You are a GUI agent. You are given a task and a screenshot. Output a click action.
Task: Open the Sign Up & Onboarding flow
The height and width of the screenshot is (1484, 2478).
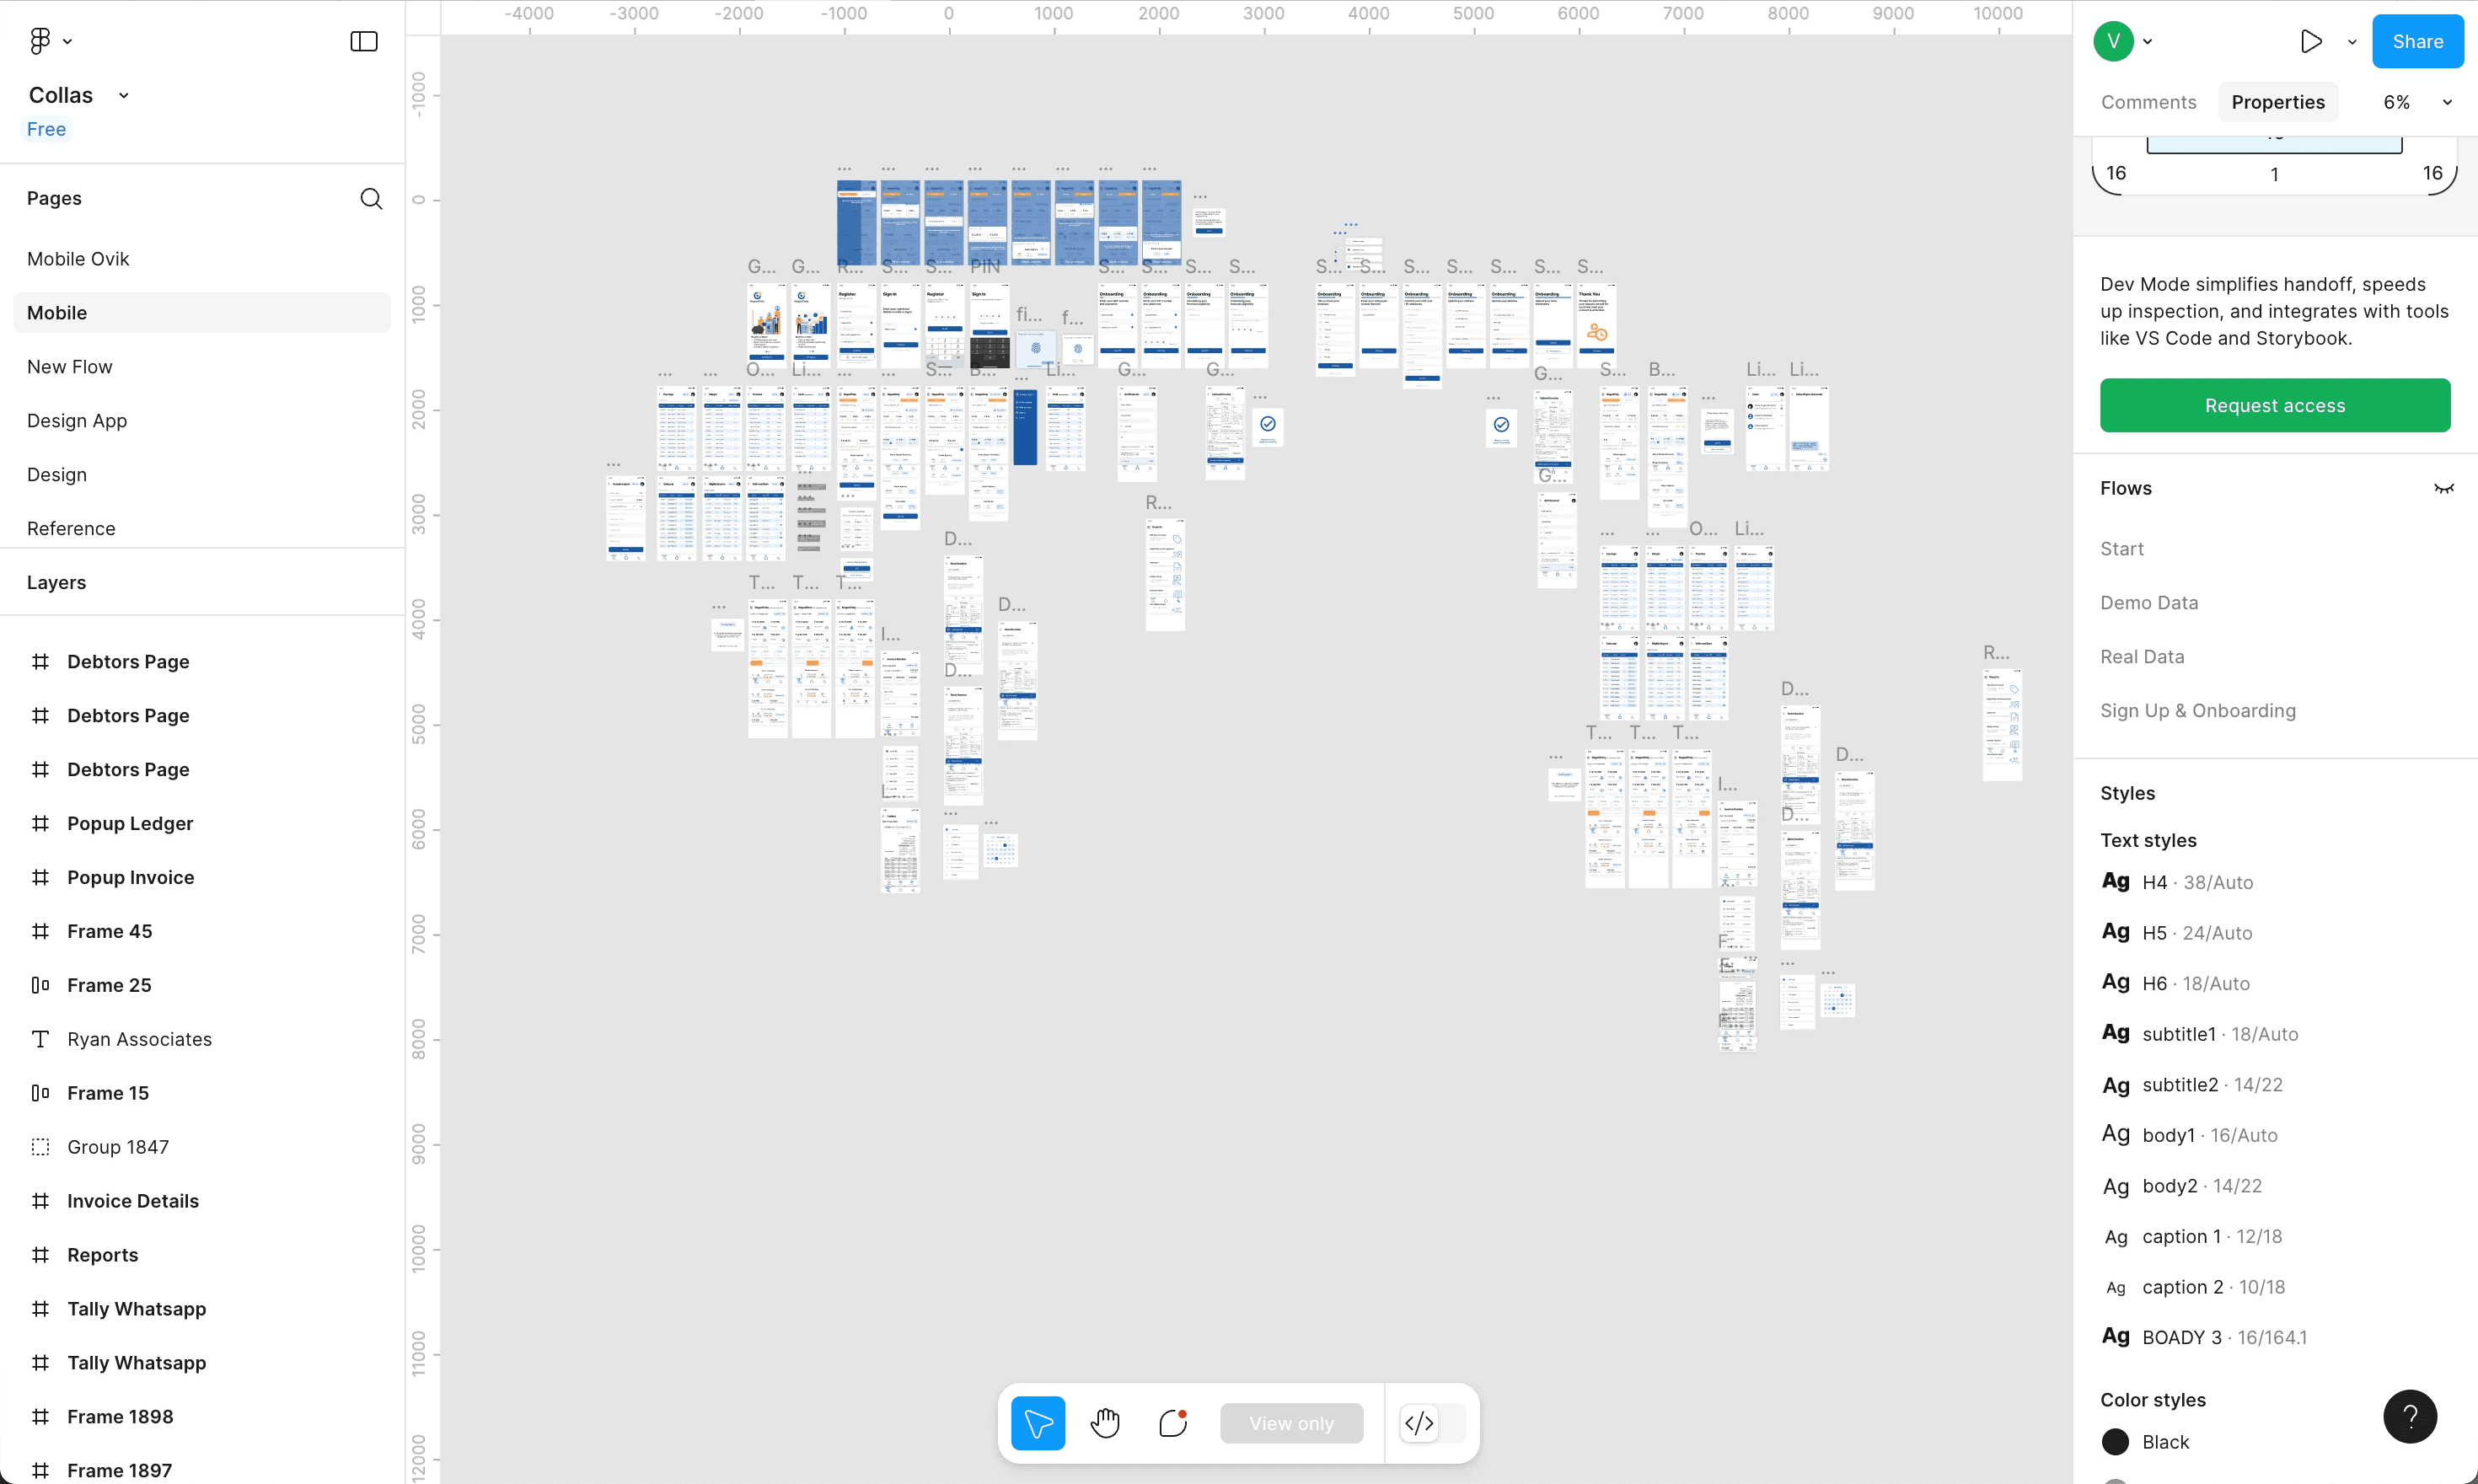[2198, 711]
